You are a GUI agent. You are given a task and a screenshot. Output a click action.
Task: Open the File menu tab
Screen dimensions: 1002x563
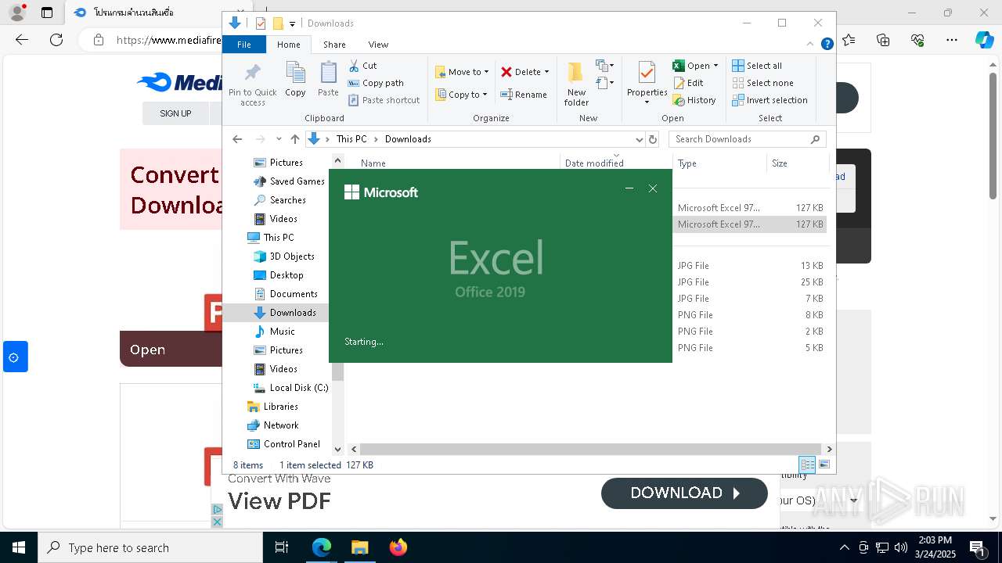(x=244, y=45)
